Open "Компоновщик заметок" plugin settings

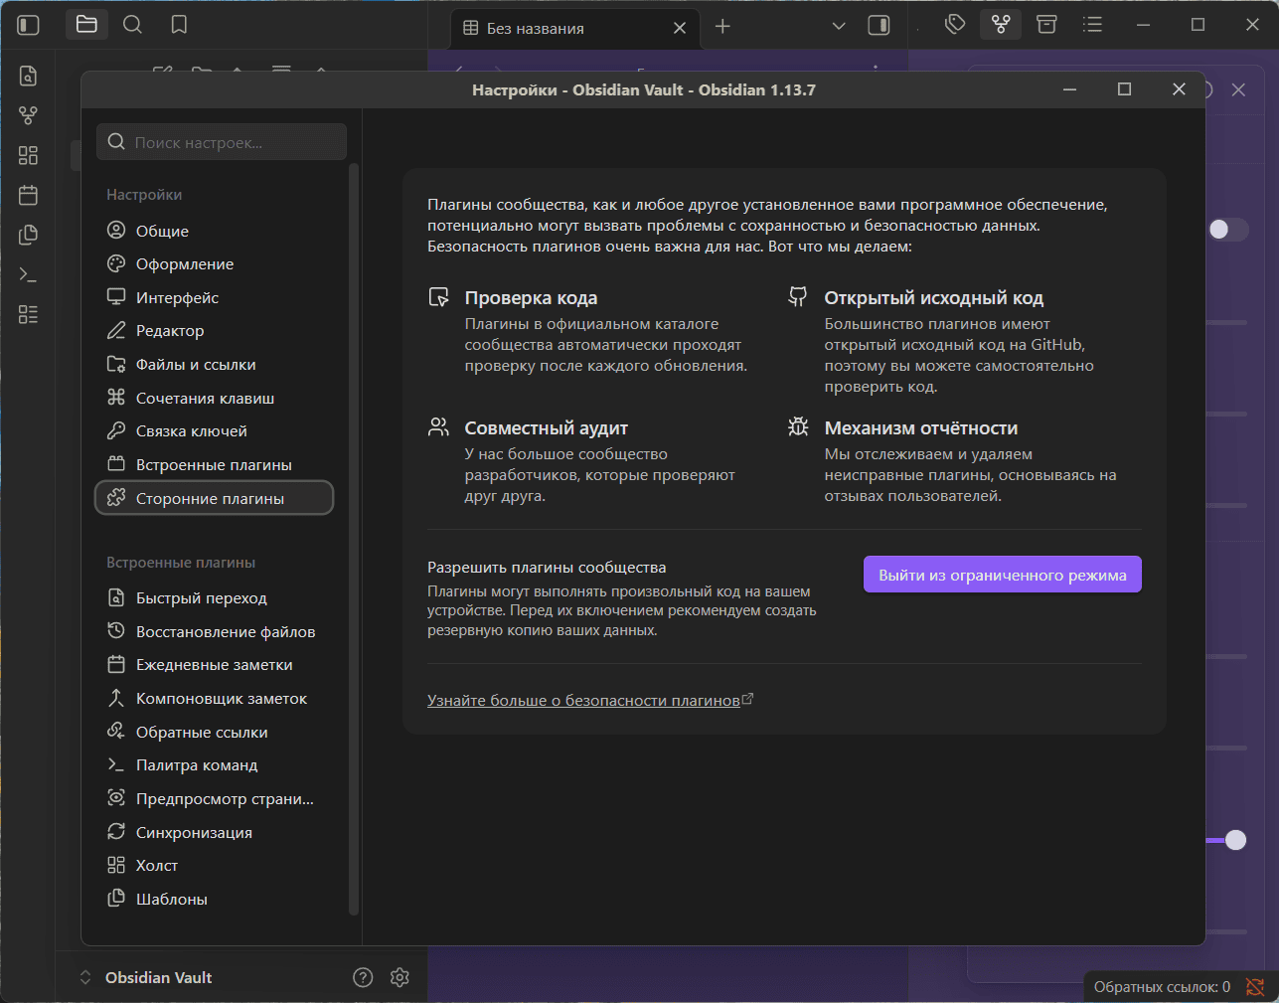pos(214,699)
